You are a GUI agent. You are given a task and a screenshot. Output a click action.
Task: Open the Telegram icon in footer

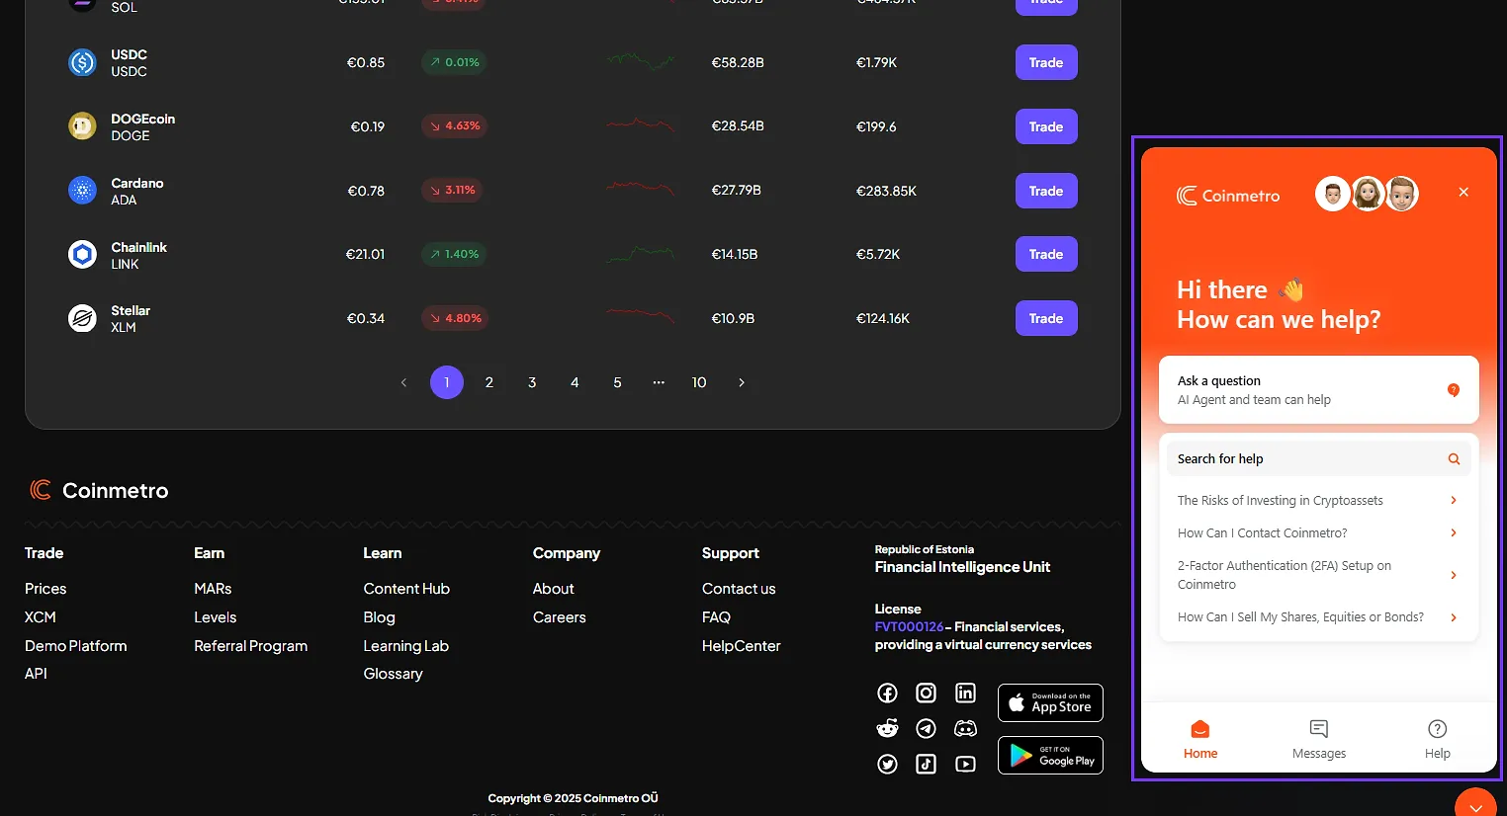(x=926, y=728)
